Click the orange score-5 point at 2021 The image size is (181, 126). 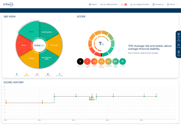(6, 103)
